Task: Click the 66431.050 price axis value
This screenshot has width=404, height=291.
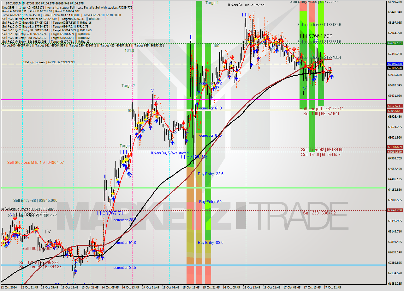Action: click(395, 96)
